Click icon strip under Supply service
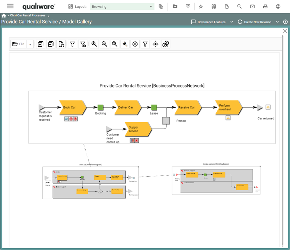This screenshot has width=290, height=250. coord(134,141)
